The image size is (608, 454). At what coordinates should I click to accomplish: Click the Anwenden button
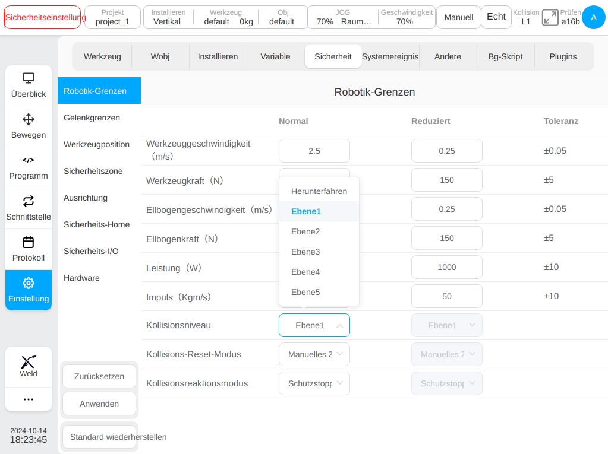[x=99, y=404]
